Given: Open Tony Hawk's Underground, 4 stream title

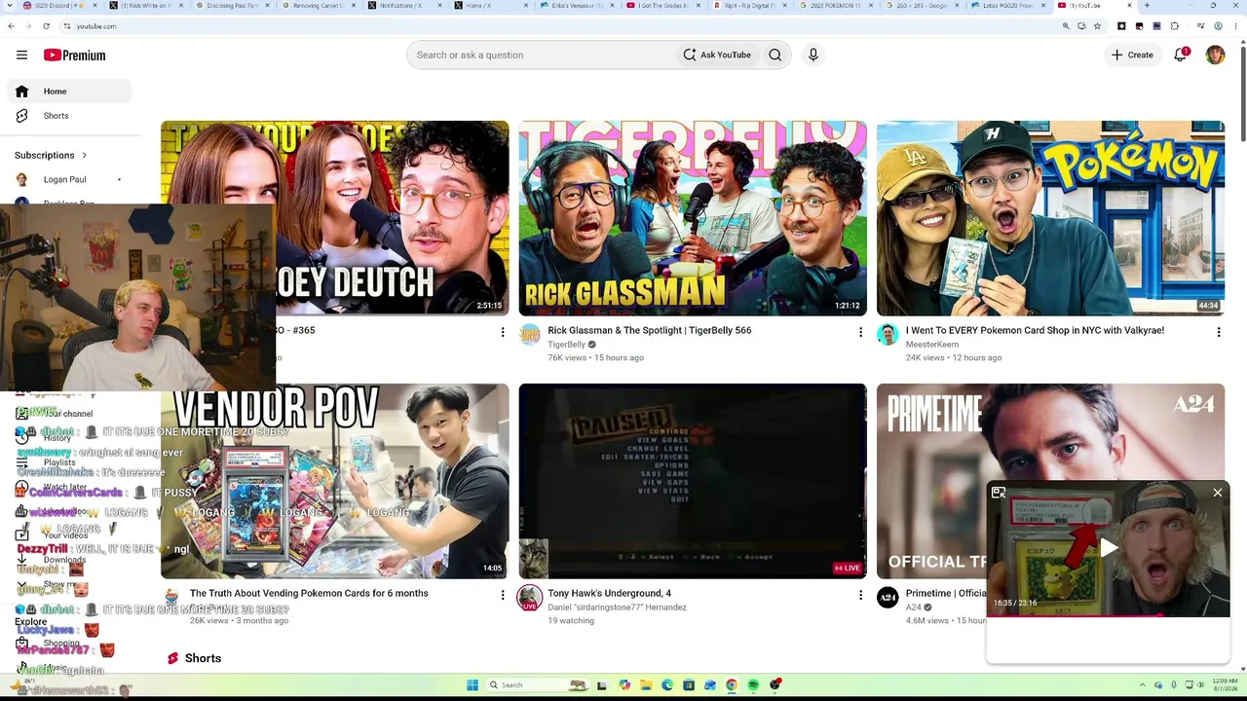Looking at the screenshot, I should 610,593.
